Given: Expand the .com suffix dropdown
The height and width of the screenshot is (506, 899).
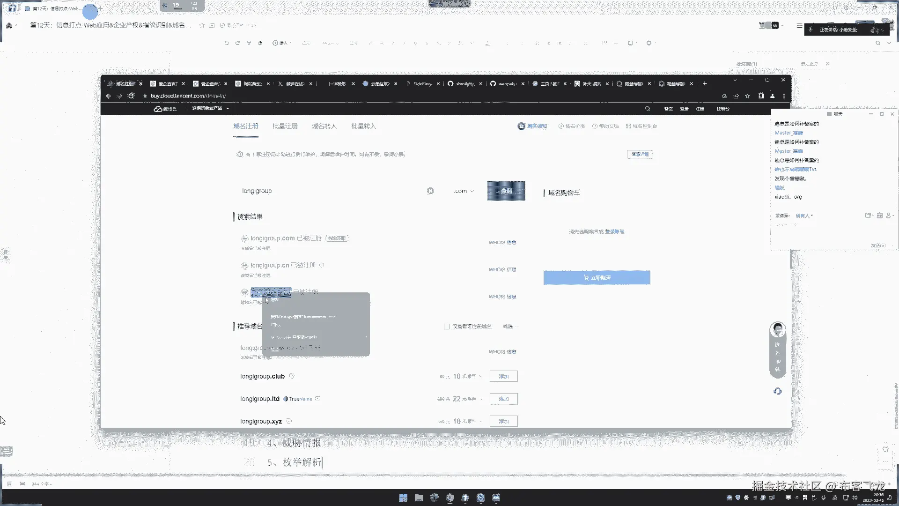Looking at the screenshot, I should pyautogui.click(x=464, y=191).
